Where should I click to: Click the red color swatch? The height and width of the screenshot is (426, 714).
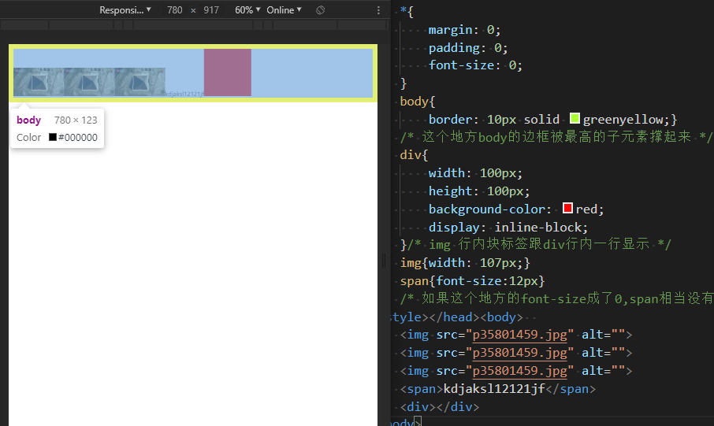[567, 208]
